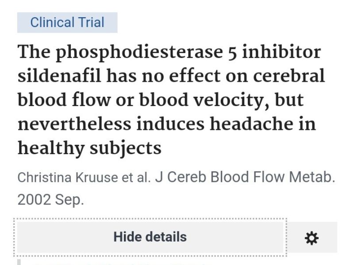Click the word 'inhibitor' in the heading
Viewport: 354px width, 265px height.
281,52
